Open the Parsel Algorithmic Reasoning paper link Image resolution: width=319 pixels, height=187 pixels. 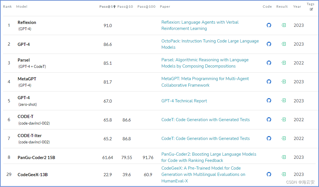205,63
